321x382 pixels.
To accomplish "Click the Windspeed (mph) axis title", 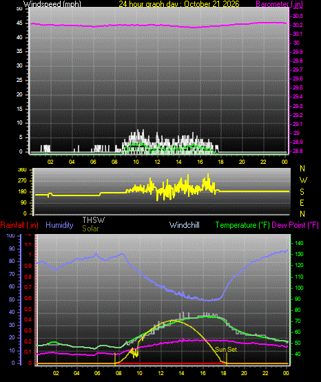I will tap(52, 4).
